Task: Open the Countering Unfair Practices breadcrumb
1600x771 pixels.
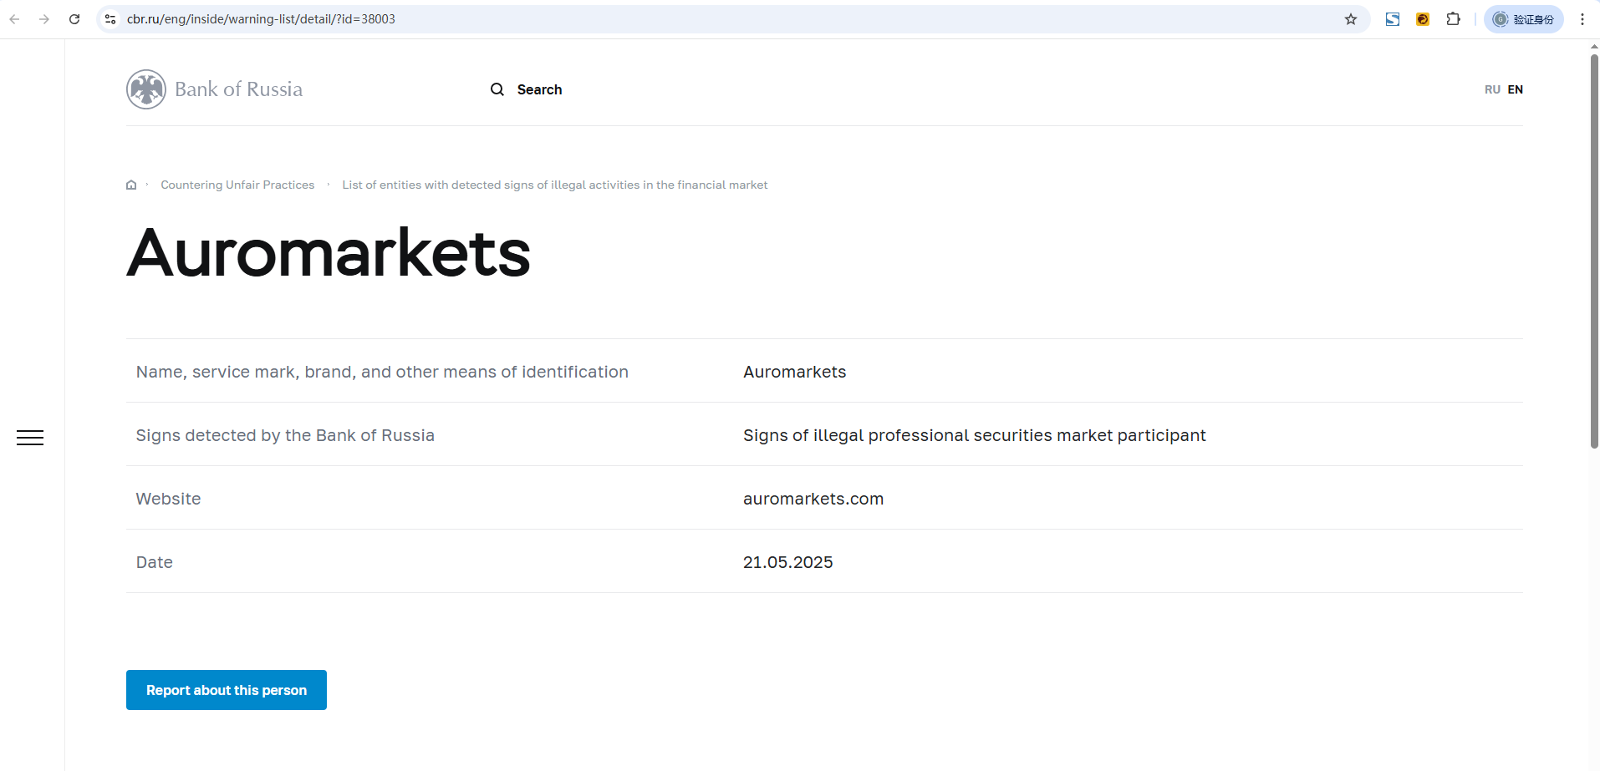Action: [237, 185]
